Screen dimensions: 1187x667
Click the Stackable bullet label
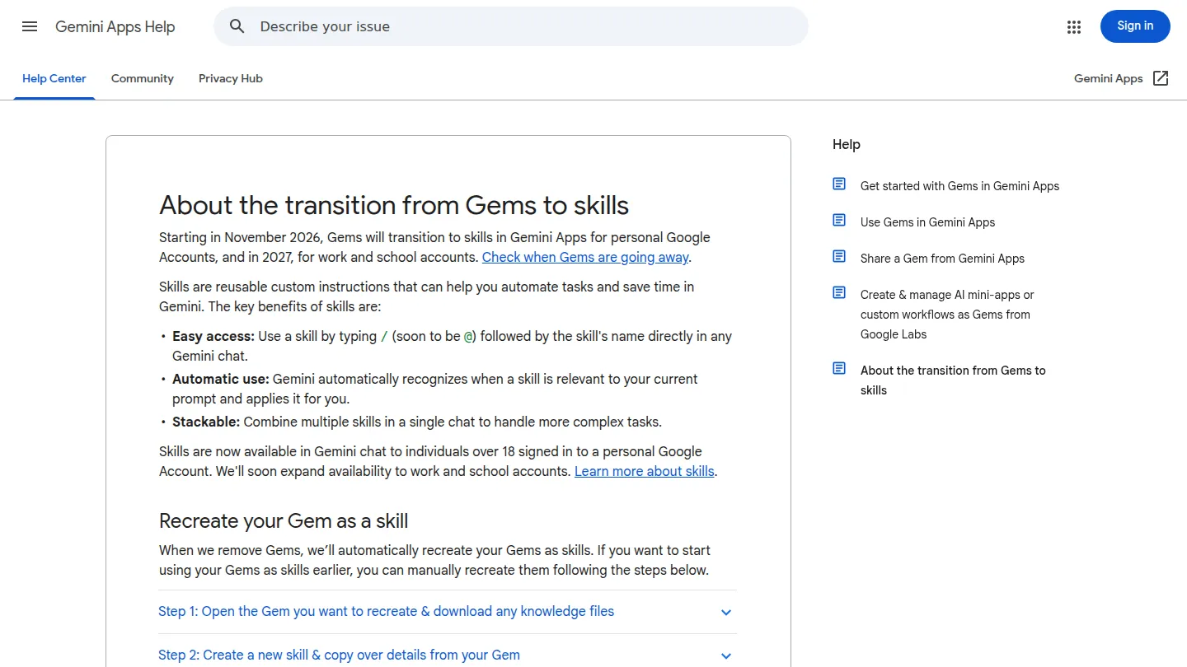(x=206, y=422)
